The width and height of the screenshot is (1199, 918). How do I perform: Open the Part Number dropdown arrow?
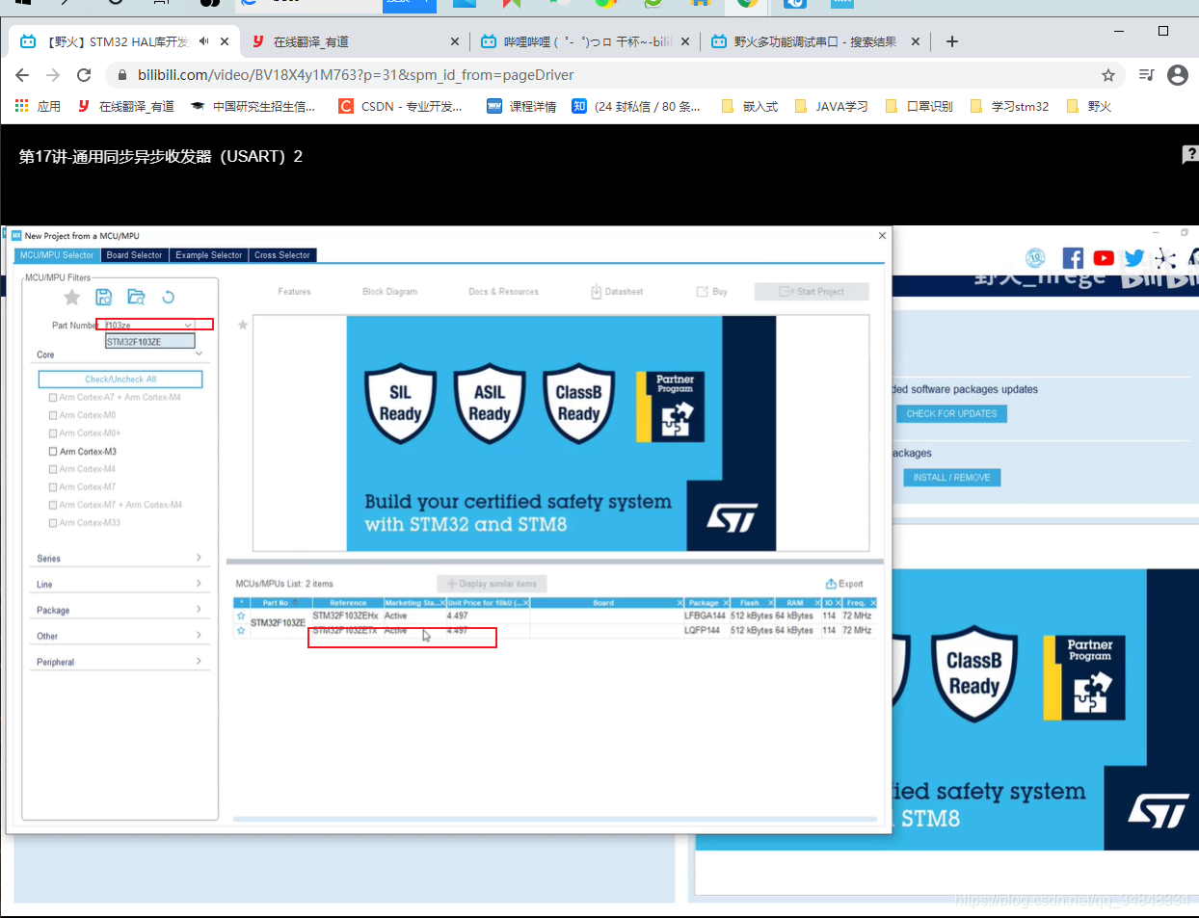[188, 326]
